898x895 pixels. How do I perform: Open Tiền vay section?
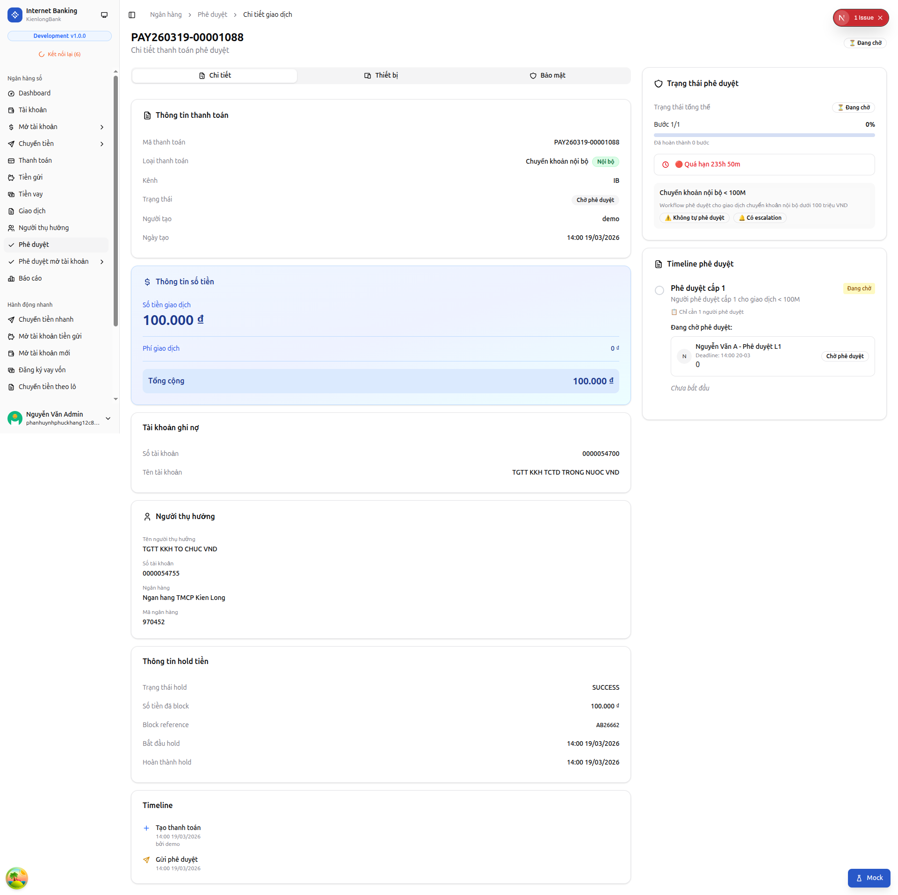click(x=56, y=194)
